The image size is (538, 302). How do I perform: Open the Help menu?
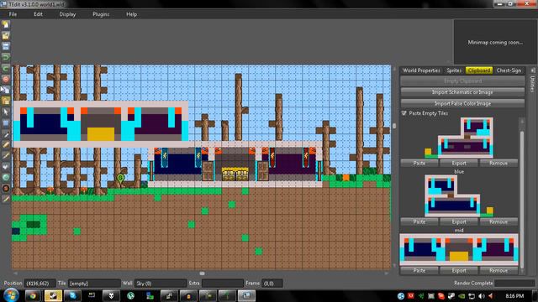click(x=131, y=14)
